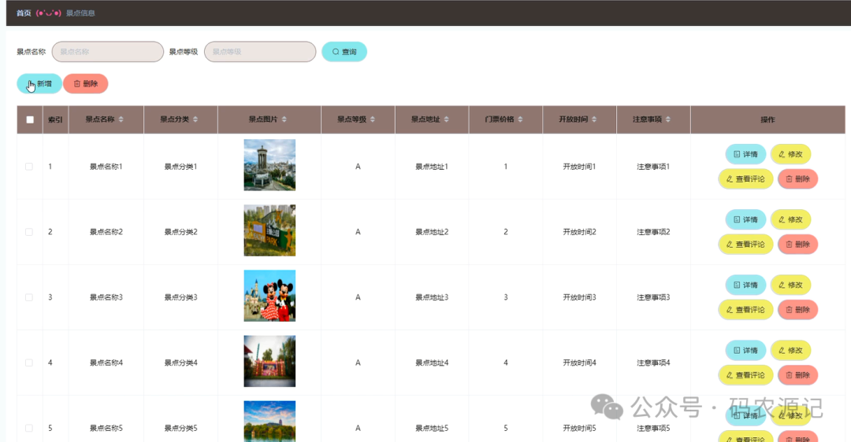Sort by 景点名称 column arrows
The height and width of the screenshot is (442, 851).
[121, 120]
